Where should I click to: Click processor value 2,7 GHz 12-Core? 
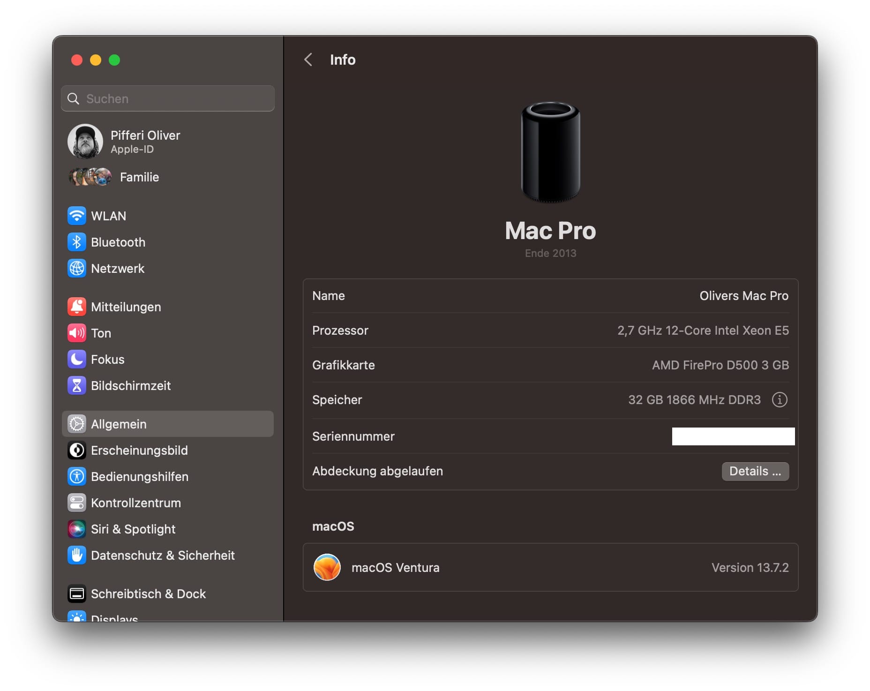(703, 330)
